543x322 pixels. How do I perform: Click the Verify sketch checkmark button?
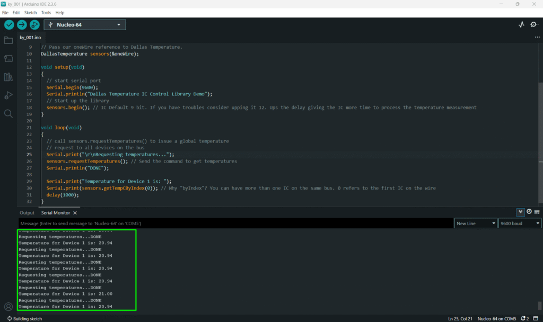tap(9, 25)
